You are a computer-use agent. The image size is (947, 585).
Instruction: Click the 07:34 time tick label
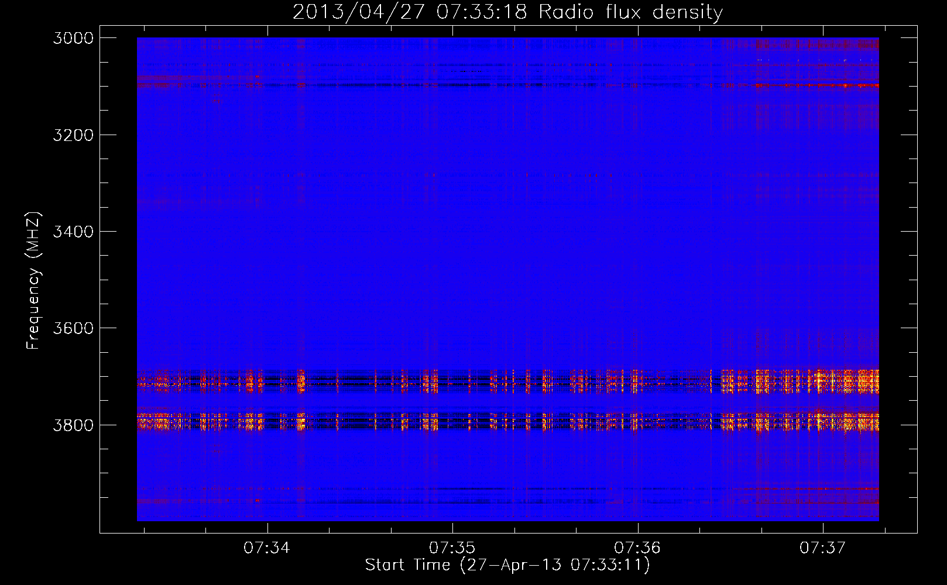pos(267,548)
